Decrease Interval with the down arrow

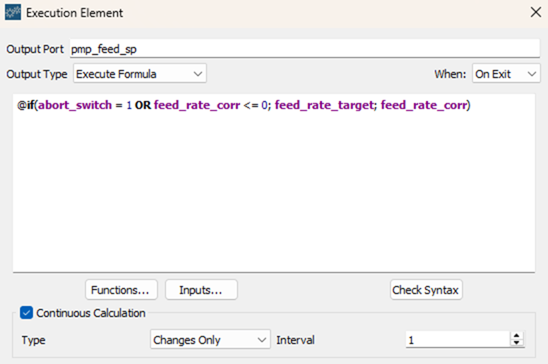(516, 343)
